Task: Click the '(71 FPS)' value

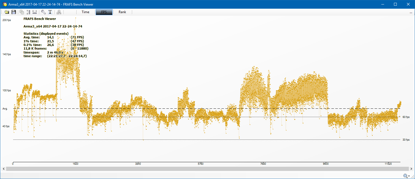Action: click(77, 37)
